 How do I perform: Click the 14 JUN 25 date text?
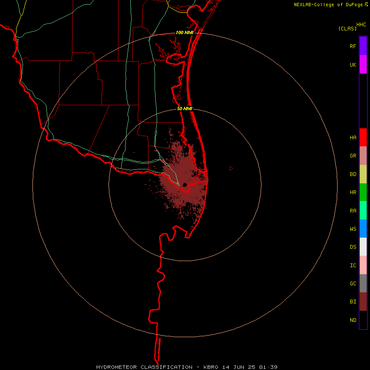(239, 367)
